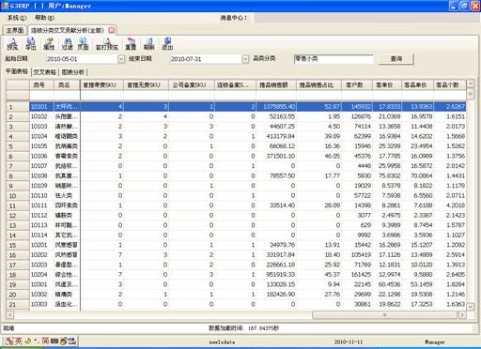This screenshot has width=481, height=349.
Task: Switch to the 图表分析 view tab
Action: coord(73,72)
